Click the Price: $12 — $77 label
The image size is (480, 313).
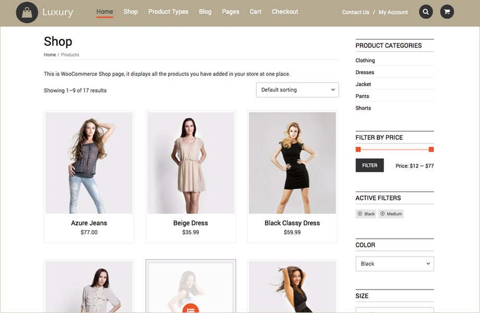(x=414, y=166)
